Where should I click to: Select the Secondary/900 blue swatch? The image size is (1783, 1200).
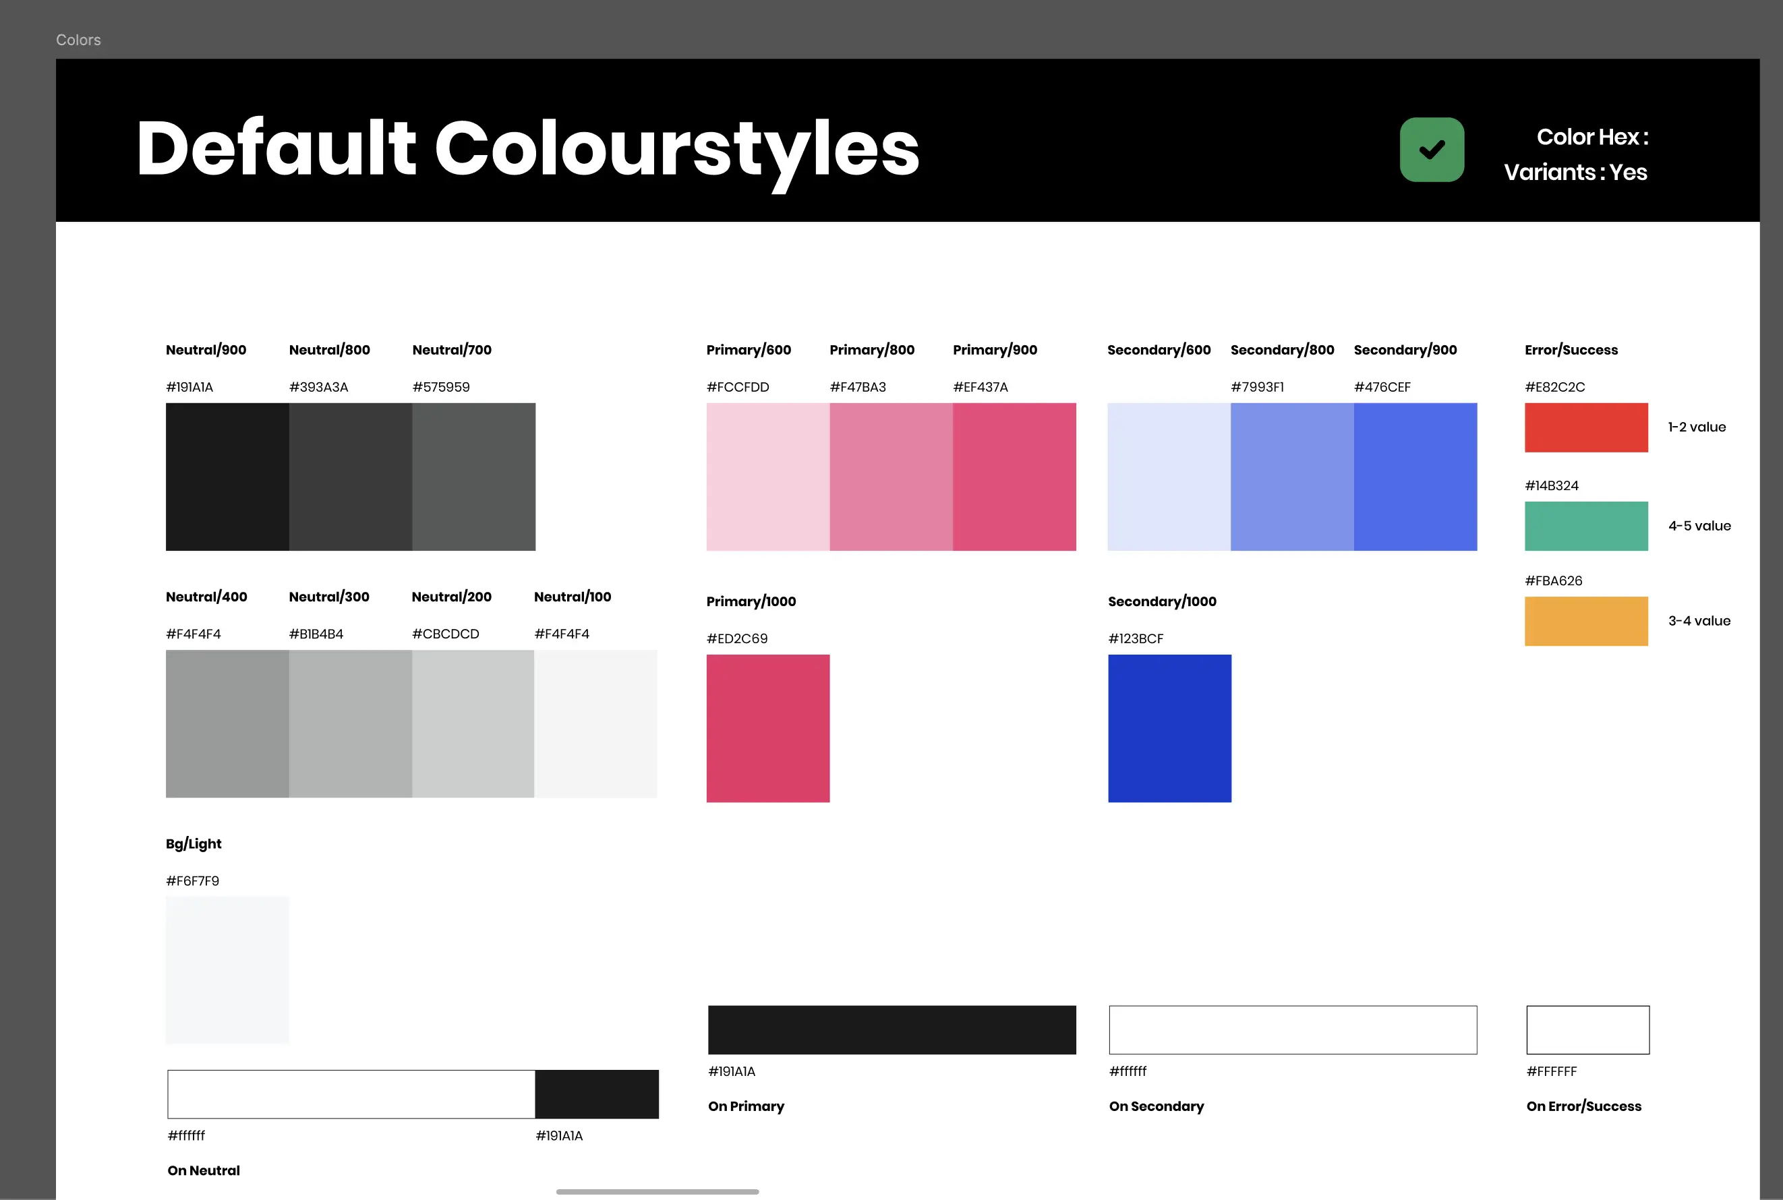(1415, 477)
